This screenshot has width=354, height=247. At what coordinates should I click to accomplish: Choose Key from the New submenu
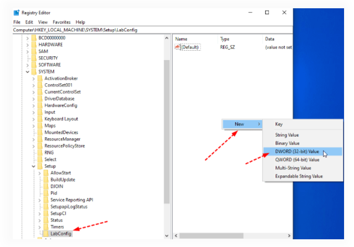pos(303,124)
